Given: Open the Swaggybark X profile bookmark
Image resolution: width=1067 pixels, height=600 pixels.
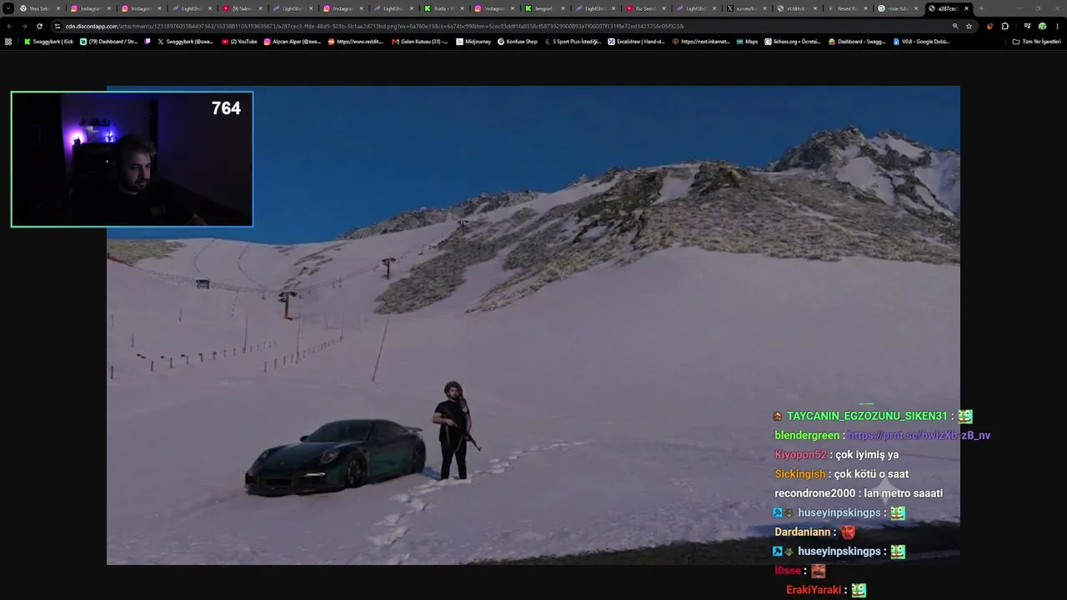Looking at the screenshot, I should 185,41.
